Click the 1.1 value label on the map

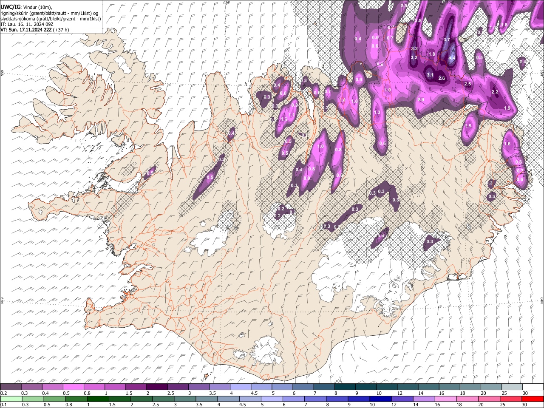click(292, 115)
